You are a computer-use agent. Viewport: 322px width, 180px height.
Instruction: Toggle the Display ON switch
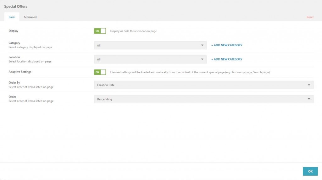pos(100,31)
